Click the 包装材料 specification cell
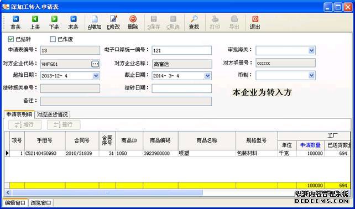Screen dimensions: 355x209 click(x=257, y=153)
